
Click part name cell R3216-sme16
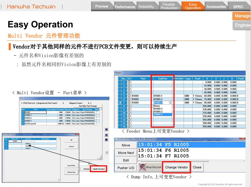[36, 124]
